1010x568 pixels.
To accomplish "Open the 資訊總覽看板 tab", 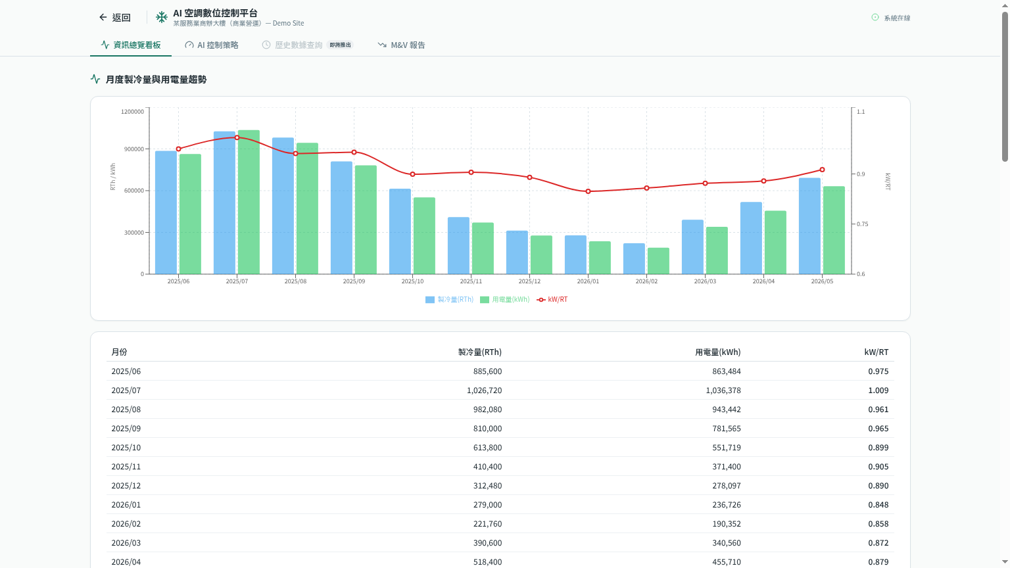I will pyautogui.click(x=131, y=45).
